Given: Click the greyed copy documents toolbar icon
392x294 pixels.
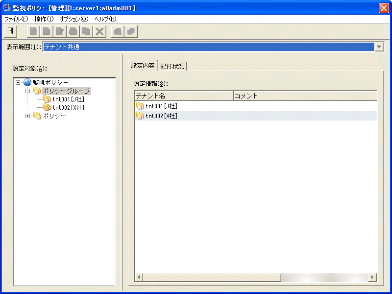Looking at the screenshot, I should [x=86, y=31].
